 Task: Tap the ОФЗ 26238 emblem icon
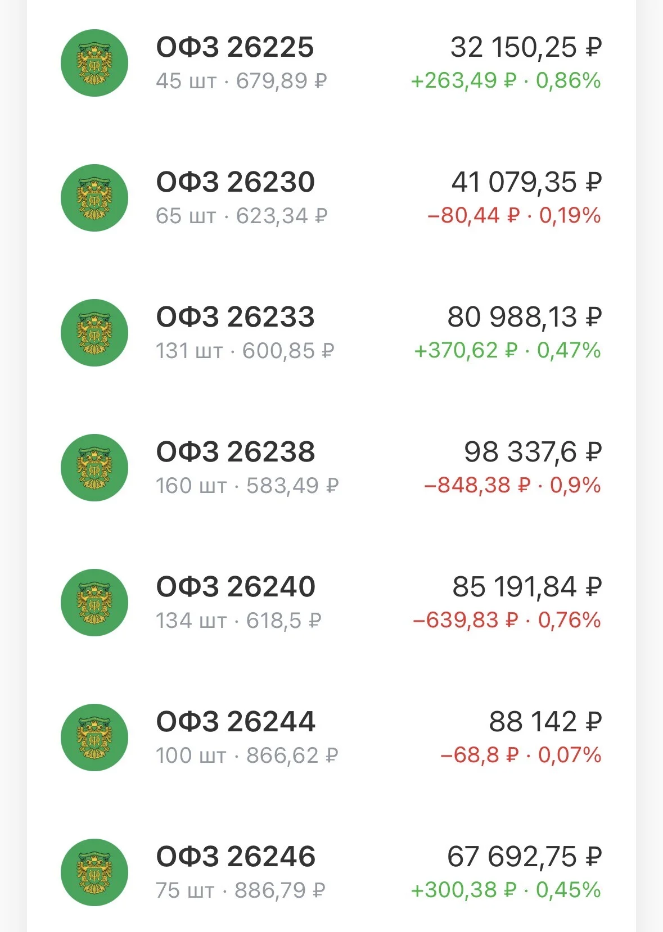(x=94, y=468)
